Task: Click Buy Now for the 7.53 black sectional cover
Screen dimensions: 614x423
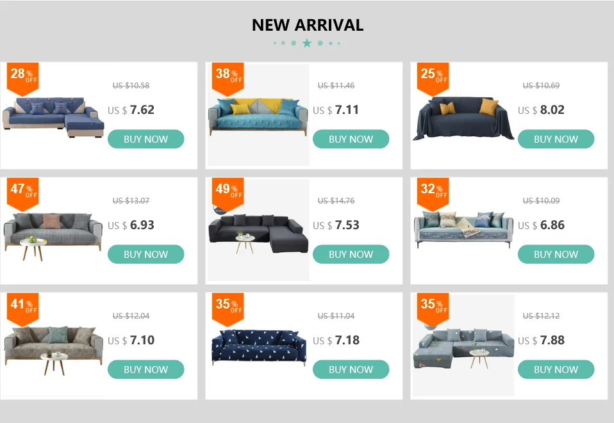Action: pos(351,254)
